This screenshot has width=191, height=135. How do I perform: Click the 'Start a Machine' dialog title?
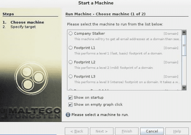96,3
